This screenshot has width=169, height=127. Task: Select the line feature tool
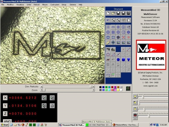pyautogui.click(x=128, y=50)
